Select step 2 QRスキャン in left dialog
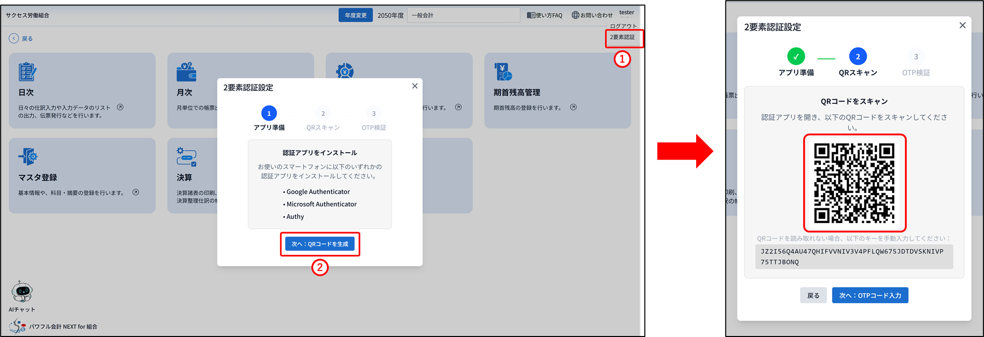 click(x=323, y=113)
